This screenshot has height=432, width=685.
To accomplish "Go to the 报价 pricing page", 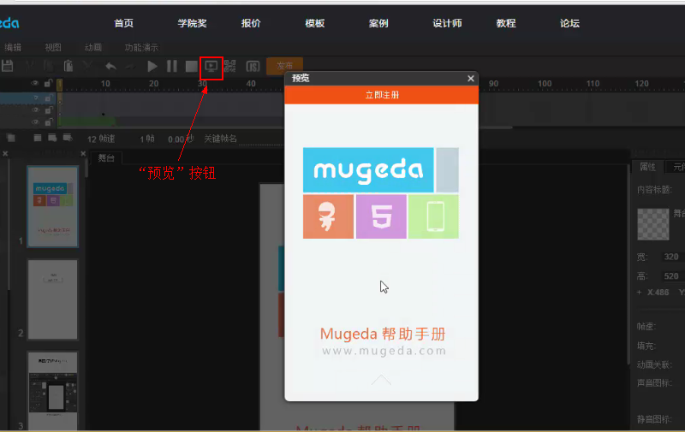I will [x=251, y=23].
